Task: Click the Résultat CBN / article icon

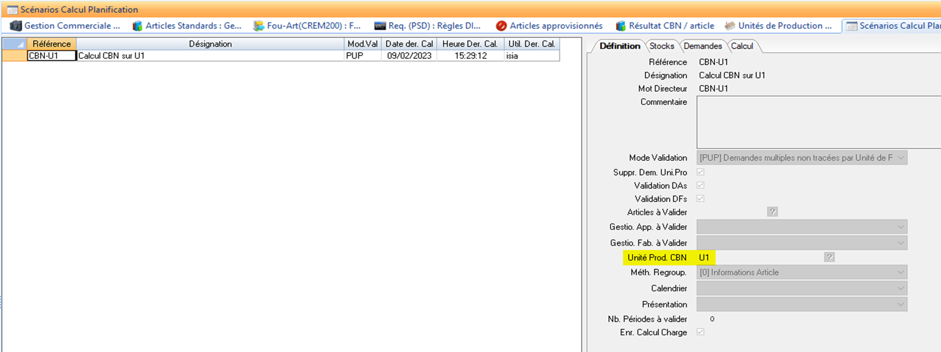Action: coord(621,26)
